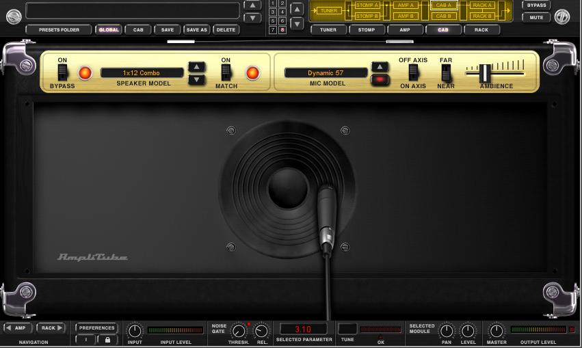
Task: Choose routing preset number 8
Action: pos(282,30)
